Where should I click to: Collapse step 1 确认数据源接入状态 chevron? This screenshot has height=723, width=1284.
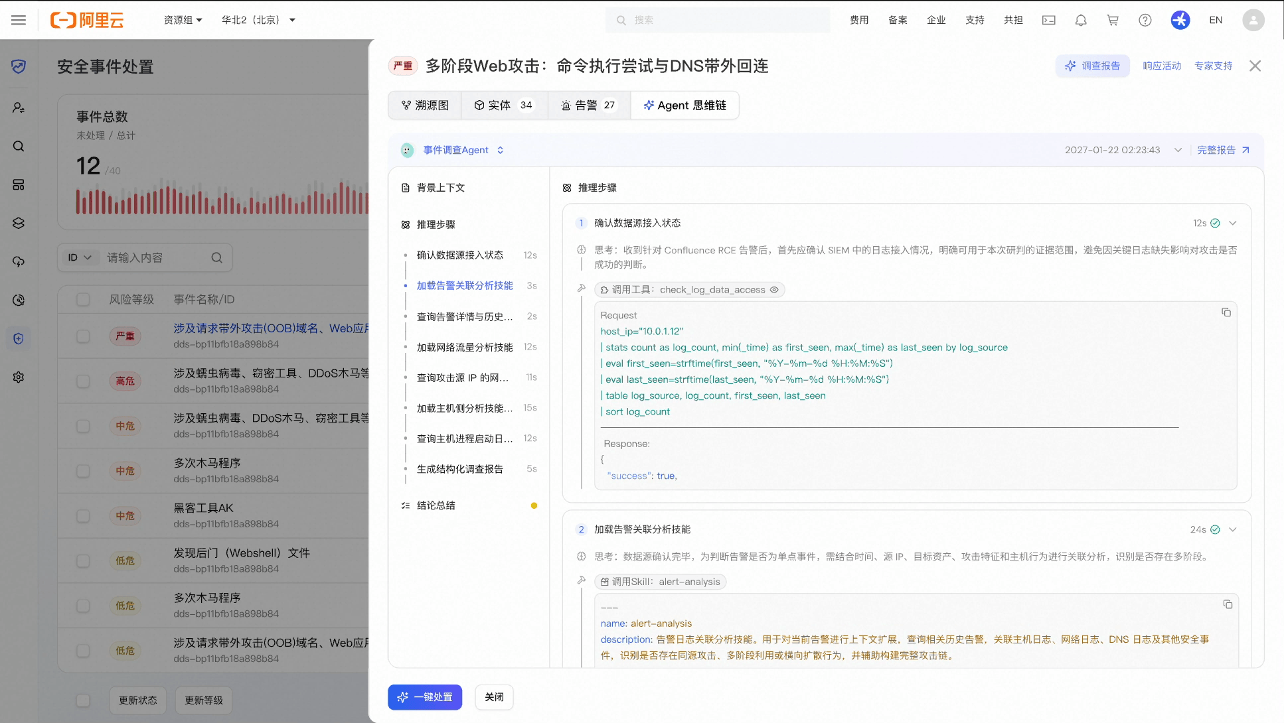[x=1233, y=223]
